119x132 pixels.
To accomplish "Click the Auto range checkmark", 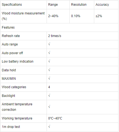I will coord(49,44).
